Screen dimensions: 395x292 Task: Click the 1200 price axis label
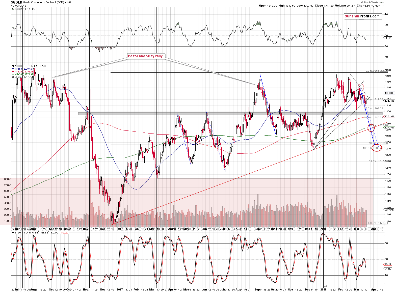pyautogui.click(x=388, y=174)
